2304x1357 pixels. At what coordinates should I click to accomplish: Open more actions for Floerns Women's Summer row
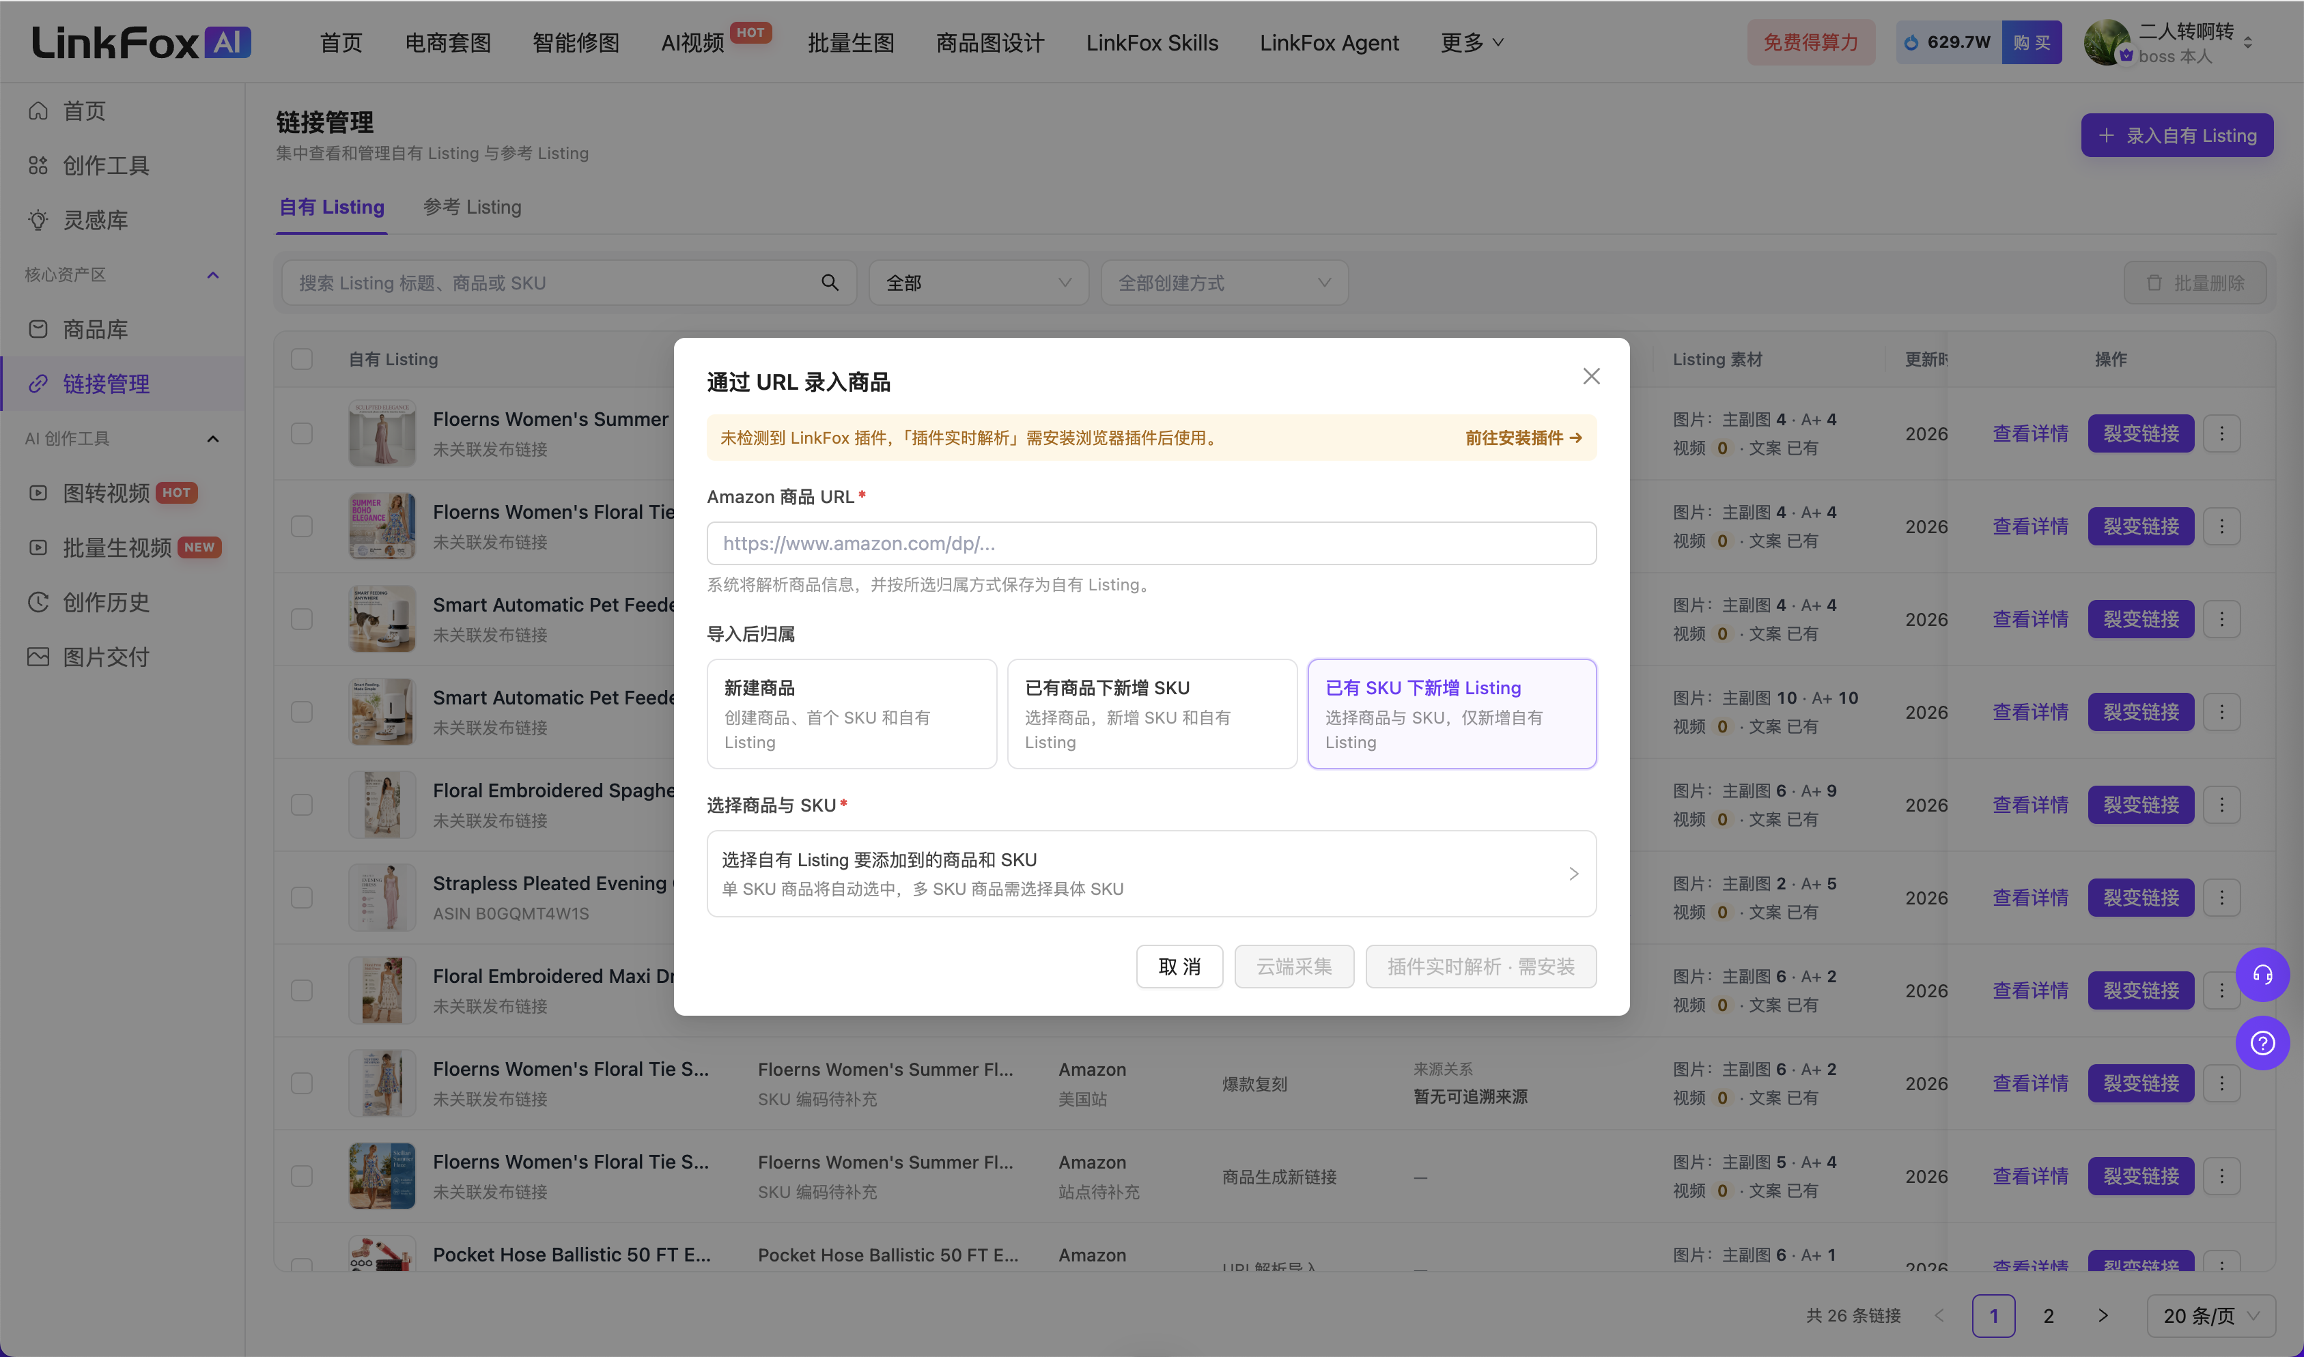click(2221, 433)
